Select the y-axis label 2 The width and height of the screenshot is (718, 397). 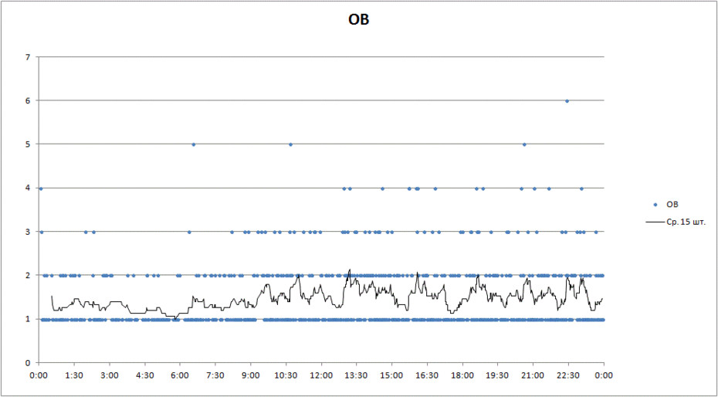28,275
